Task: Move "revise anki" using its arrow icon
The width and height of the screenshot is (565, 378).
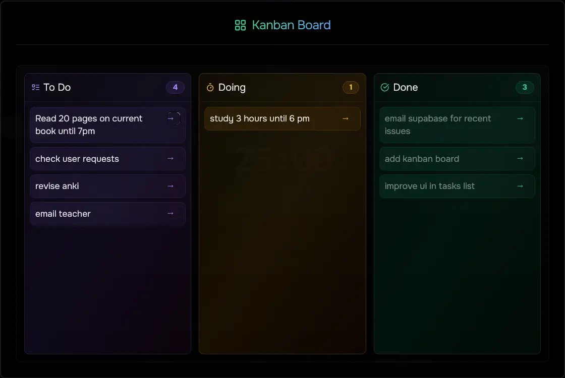Action: (x=170, y=186)
